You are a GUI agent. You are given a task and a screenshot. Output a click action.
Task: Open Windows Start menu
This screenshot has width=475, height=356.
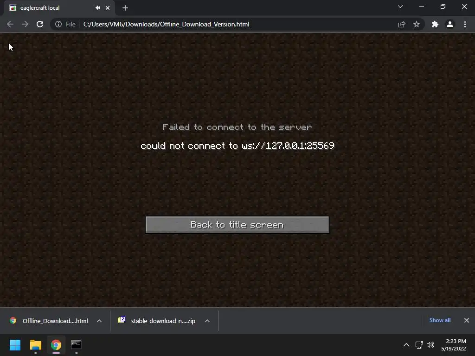[x=15, y=345]
